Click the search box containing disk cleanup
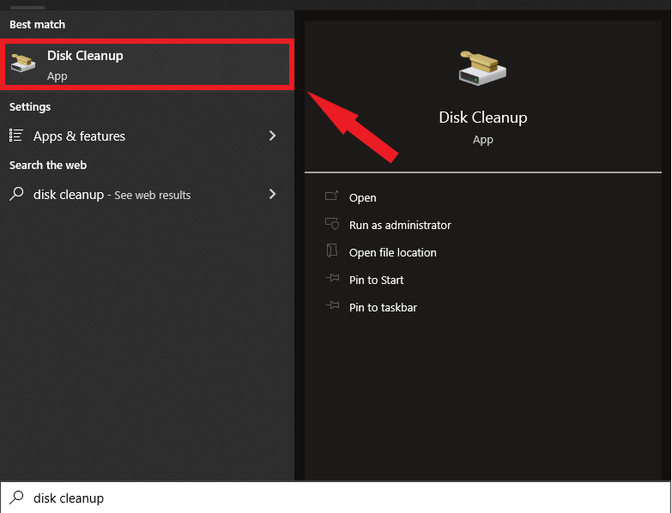This screenshot has height=513, width=672. pos(336,498)
